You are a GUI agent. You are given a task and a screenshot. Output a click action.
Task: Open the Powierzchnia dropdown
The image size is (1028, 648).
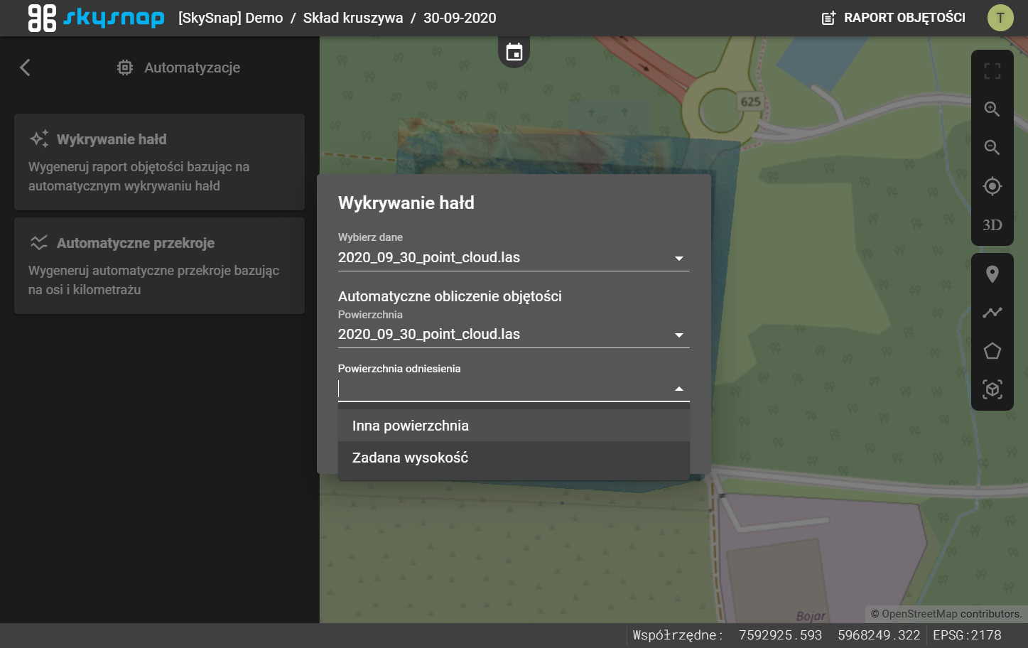pyautogui.click(x=514, y=335)
